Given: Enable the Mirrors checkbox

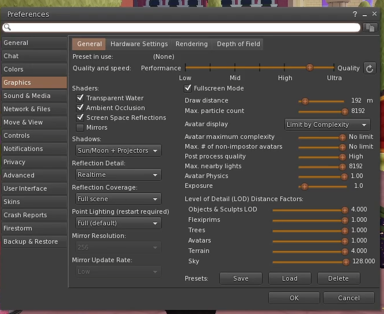Looking at the screenshot, I should point(80,127).
